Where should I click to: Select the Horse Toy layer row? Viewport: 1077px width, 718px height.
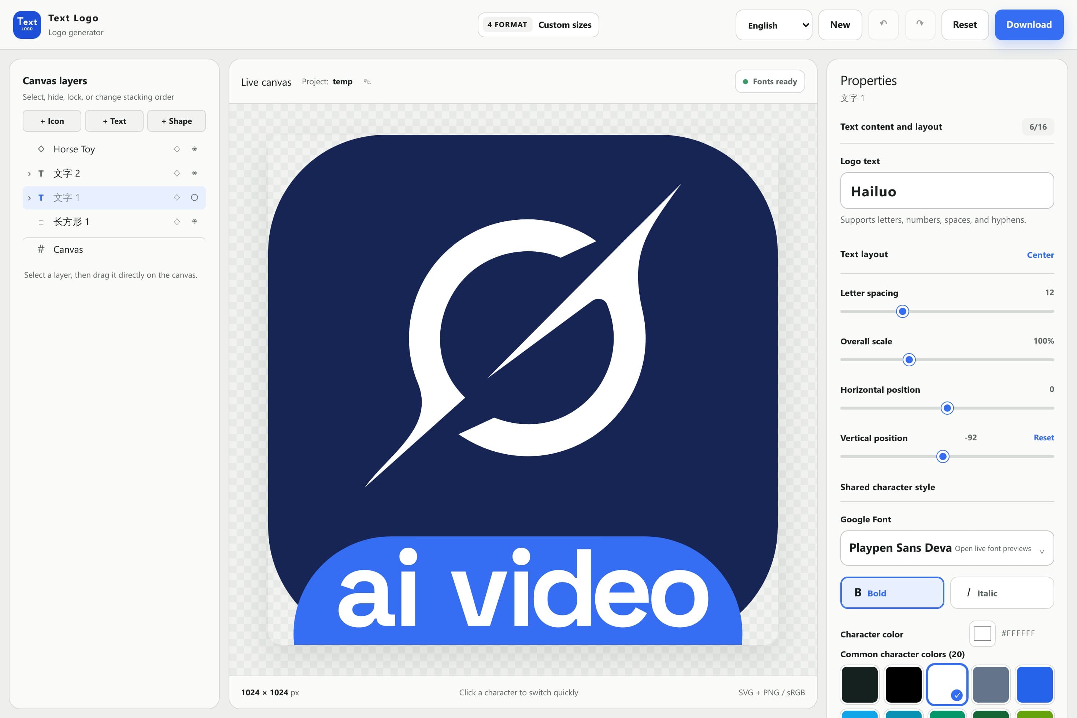coord(114,149)
